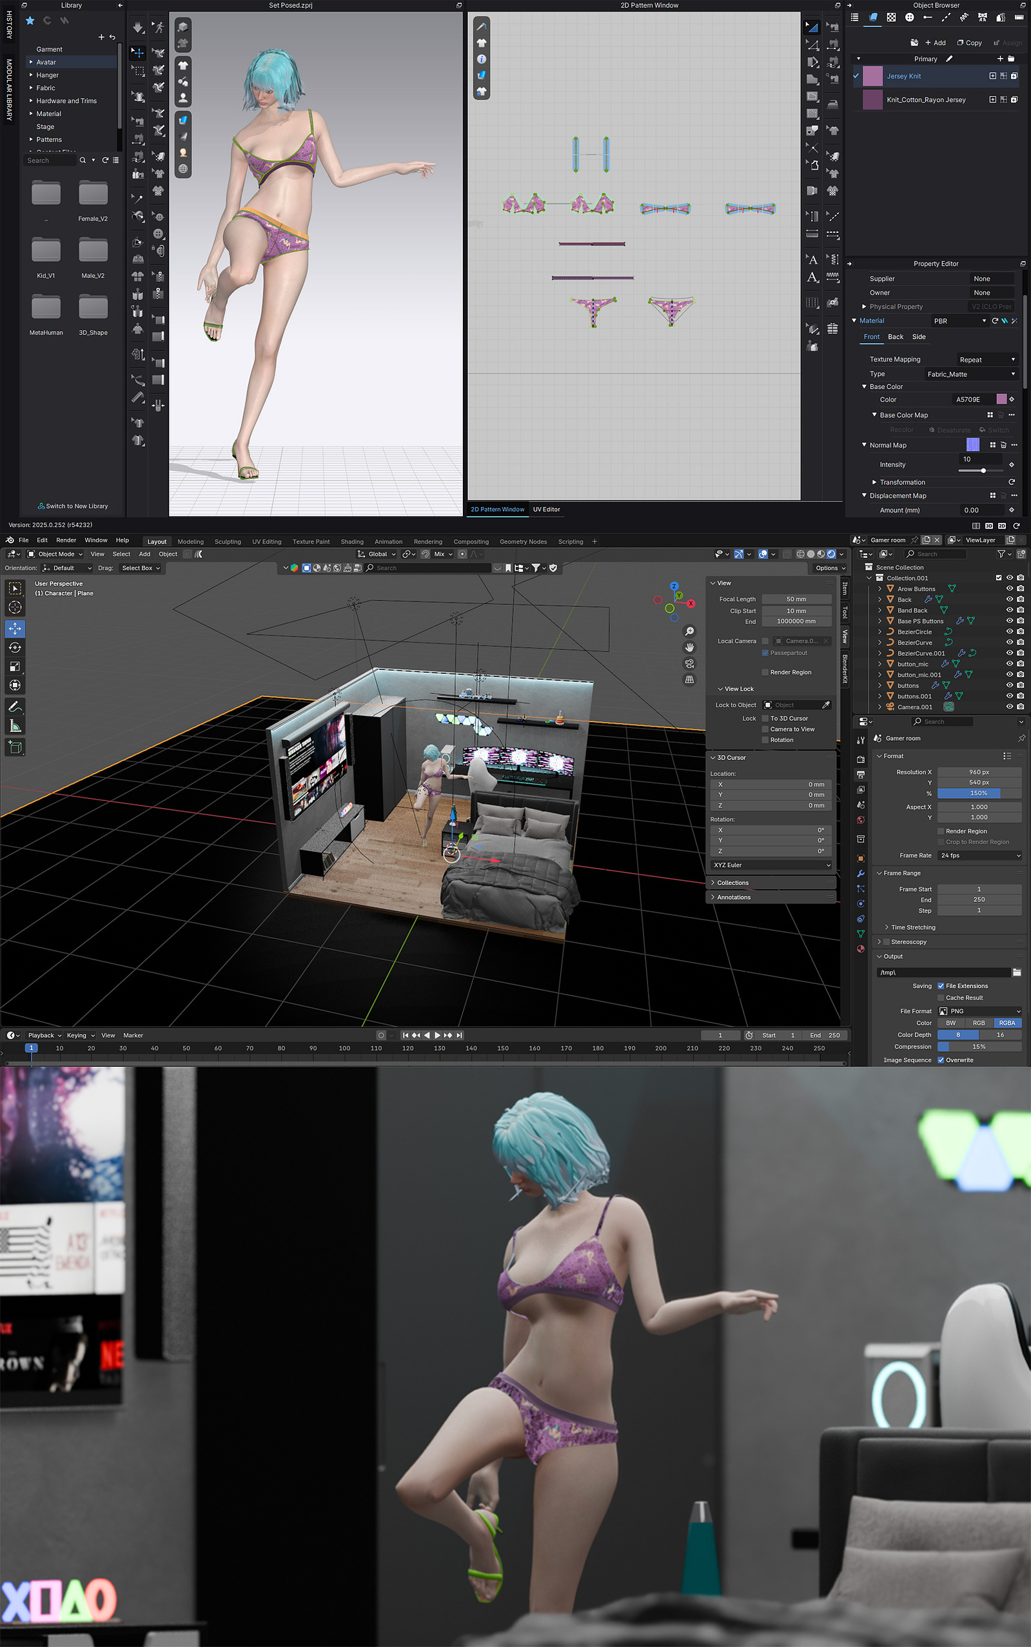Click the Library favorites star icon
The image size is (1031, 1647).
point(30,21)
